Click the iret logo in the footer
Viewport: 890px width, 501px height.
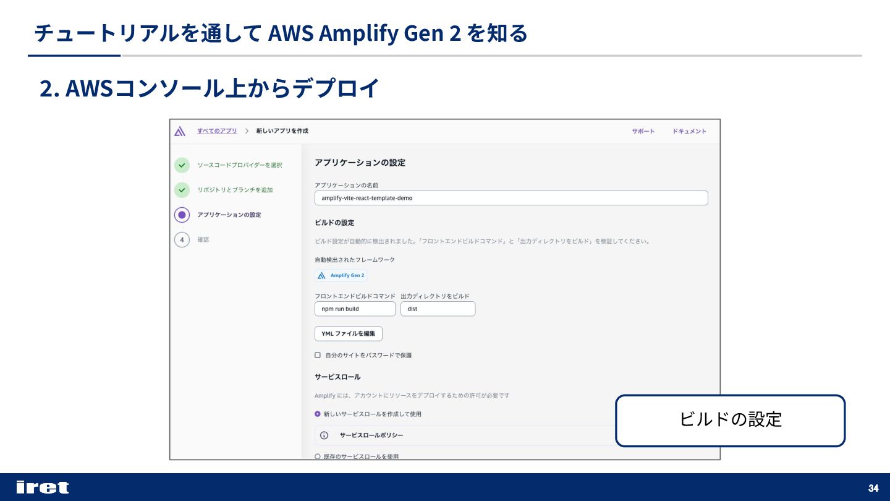[42, 487]
